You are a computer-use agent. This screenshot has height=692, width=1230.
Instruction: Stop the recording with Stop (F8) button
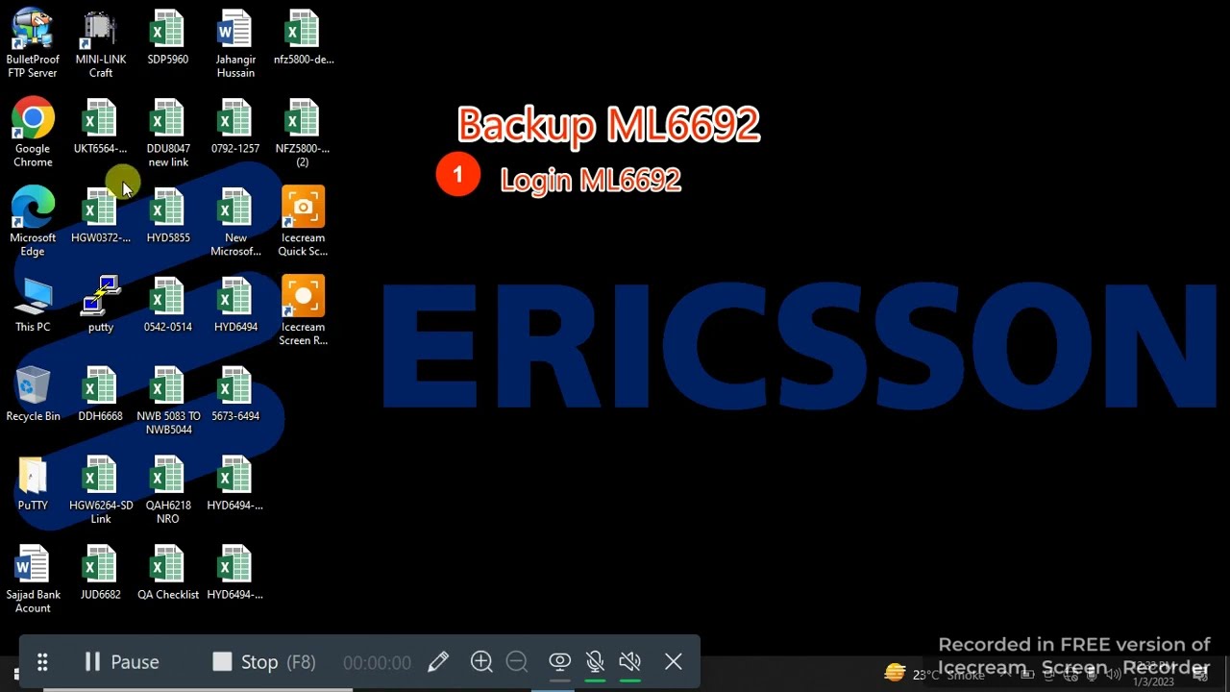pos(264,661)
